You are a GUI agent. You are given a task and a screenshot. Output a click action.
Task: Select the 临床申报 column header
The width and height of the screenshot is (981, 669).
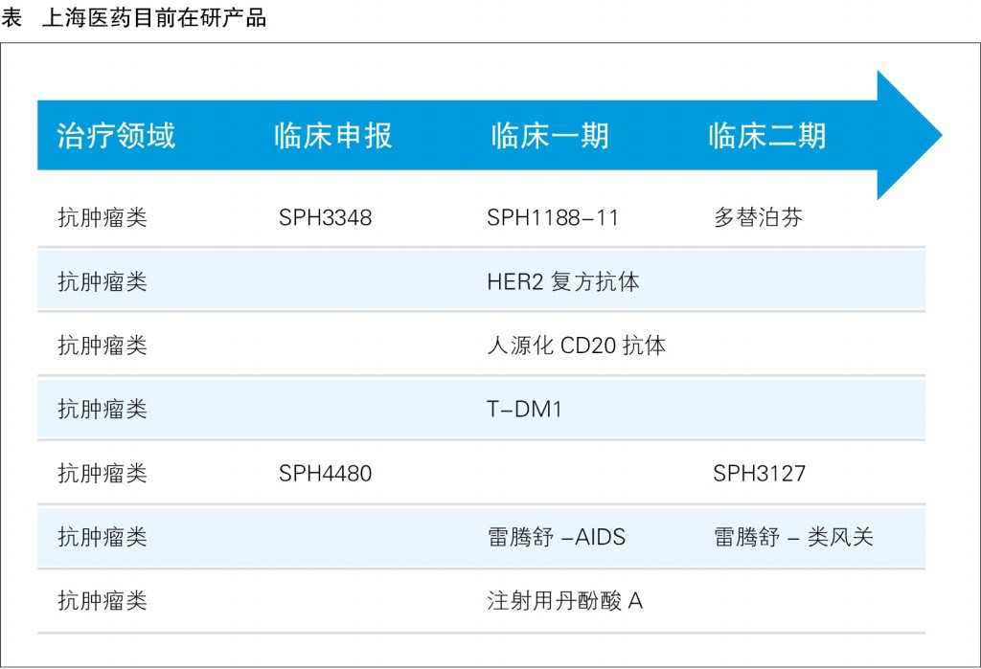[332, 136]
